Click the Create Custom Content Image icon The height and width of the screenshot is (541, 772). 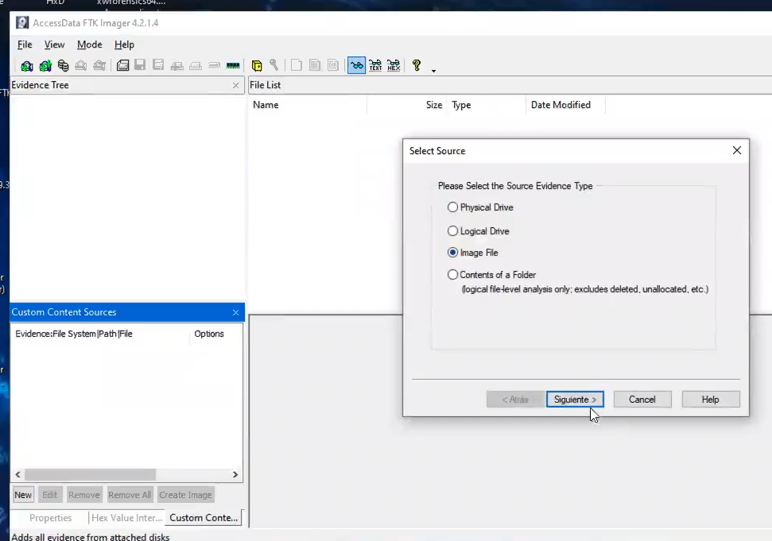[x=196, y=65]
